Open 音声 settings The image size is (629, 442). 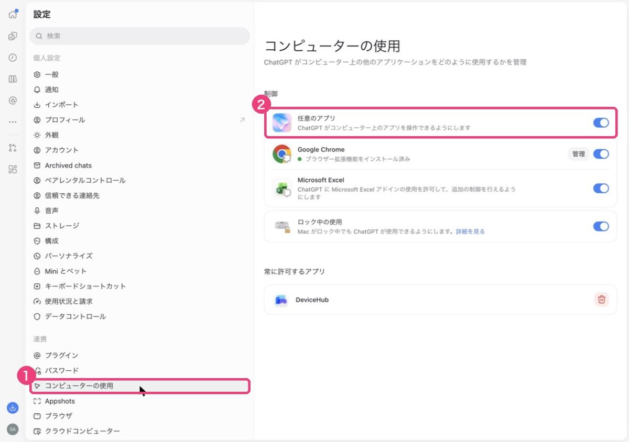[x=139, y=211]
